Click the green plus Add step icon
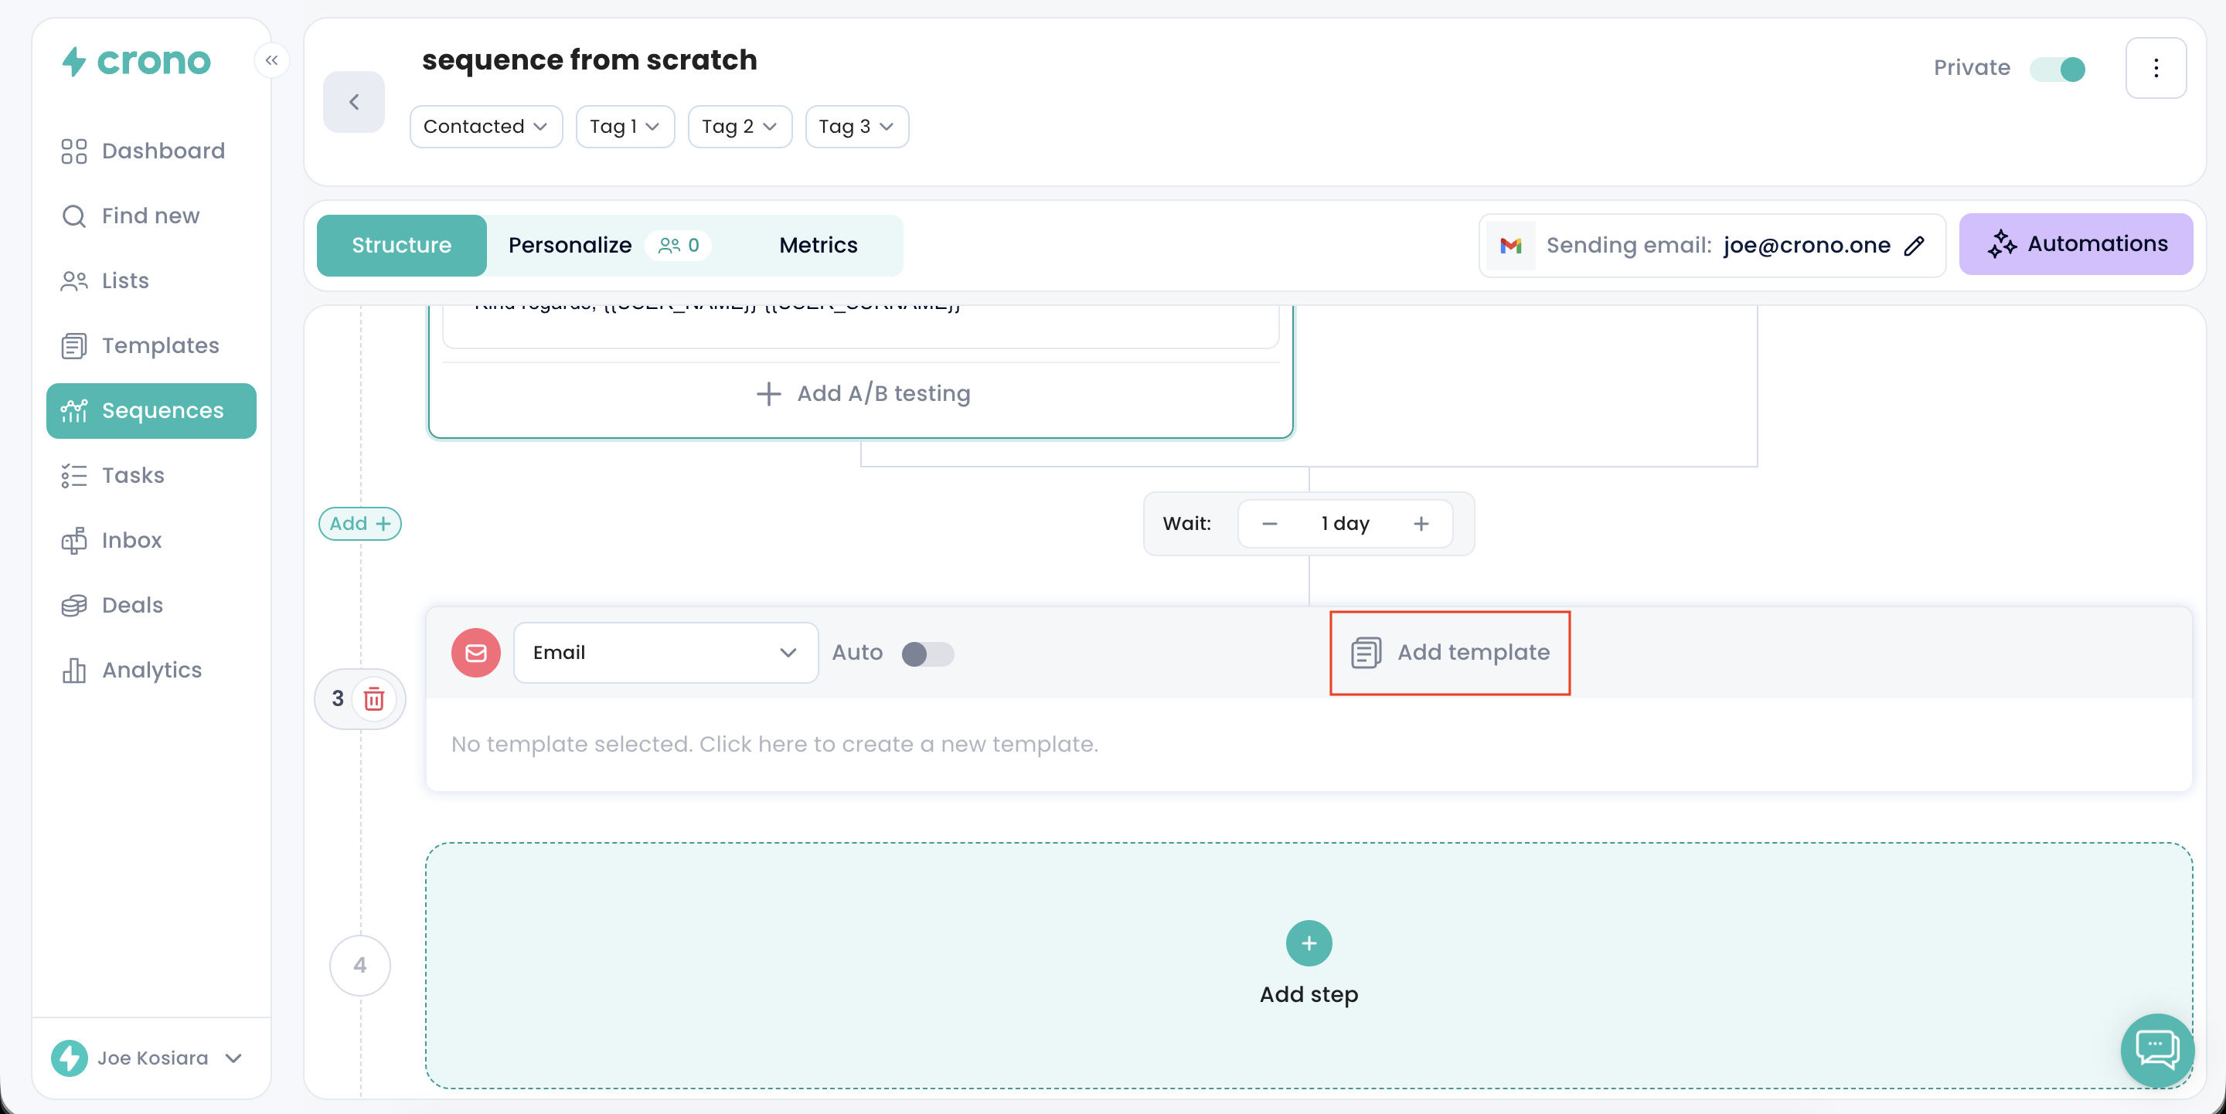Screen dimensions: 2226x1114 tap(1309, 943)
